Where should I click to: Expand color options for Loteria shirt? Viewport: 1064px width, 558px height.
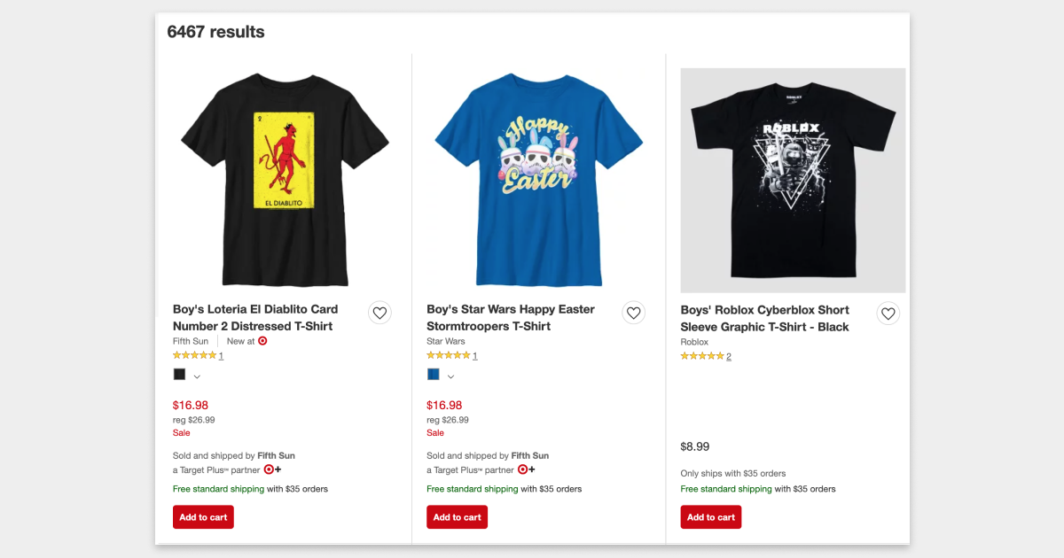point(197,376)
